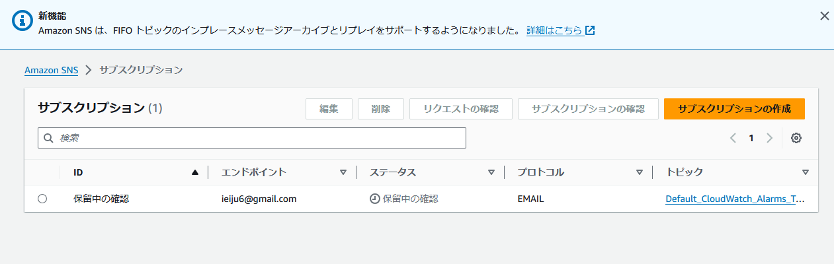Viewport: 834px width, 264px height.
Task: Go to Amazon SNS breadcrumb link
Action: coord(51,69)
